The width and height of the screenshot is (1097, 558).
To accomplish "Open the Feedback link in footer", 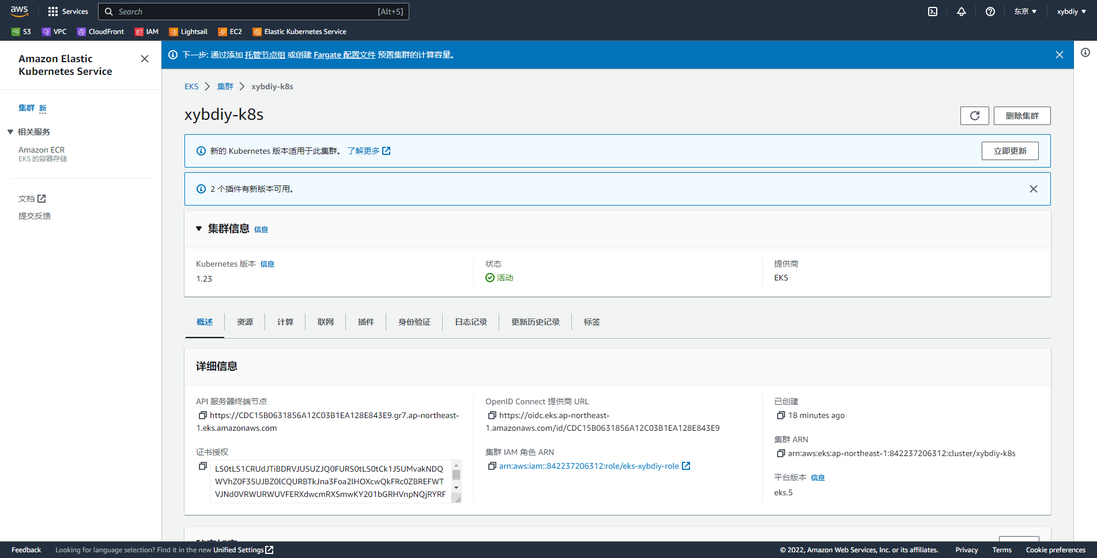I will [x=27, y=550].
